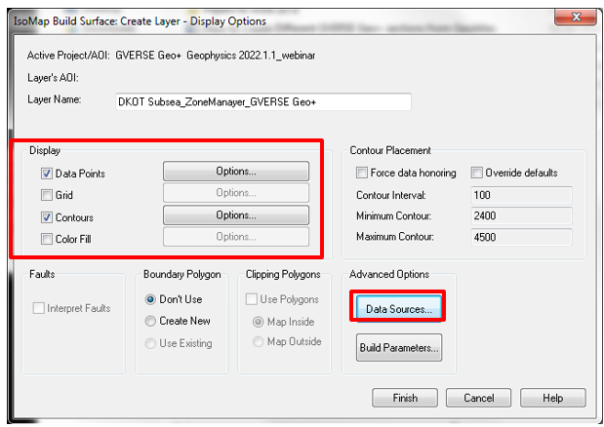Select Map Outside clipping option
The width and height of the screenshot is (604, 427).
point(258,341)
